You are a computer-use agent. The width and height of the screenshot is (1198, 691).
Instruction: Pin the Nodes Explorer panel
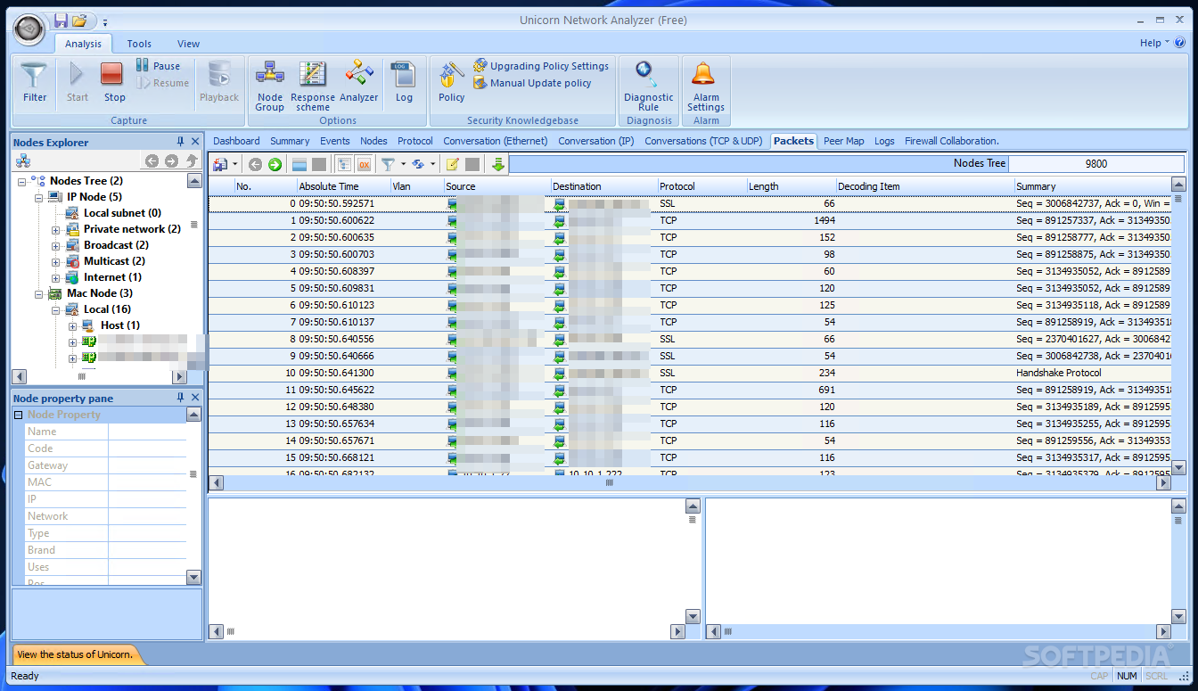(x=181, y=142)
